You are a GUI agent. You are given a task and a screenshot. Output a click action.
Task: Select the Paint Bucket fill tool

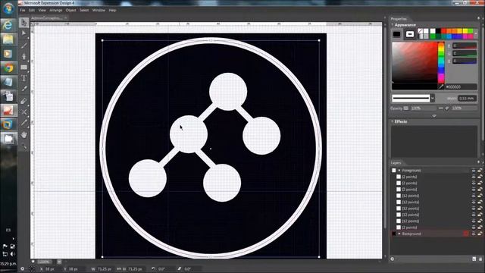point(23,101)
